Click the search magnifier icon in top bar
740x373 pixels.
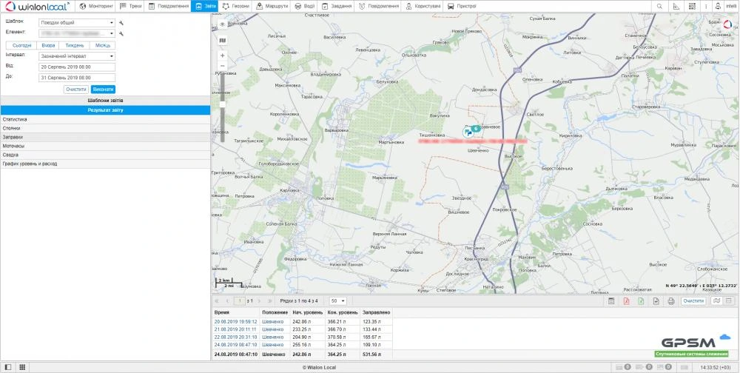pos(659,6)
